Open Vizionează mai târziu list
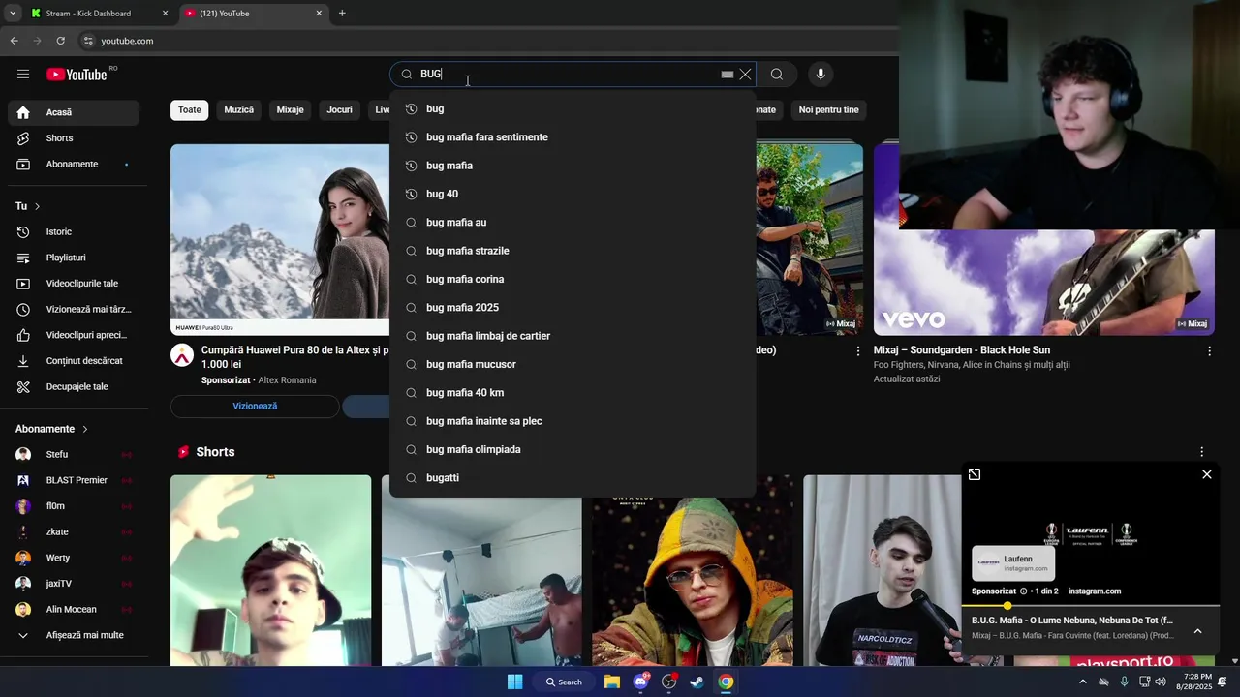Viewport: 1240px width, 697px height. tap(74, 310)
